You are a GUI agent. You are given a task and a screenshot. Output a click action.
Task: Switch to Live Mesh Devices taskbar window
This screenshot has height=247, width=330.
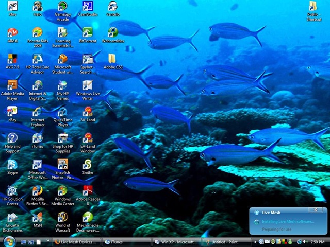(x=76, y=242)
